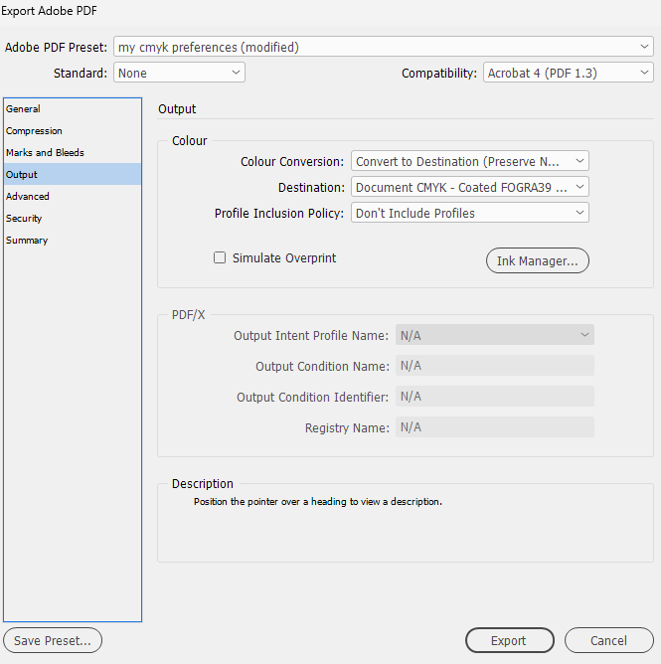Switch to the Marks and Bleeds panel
The image size is (661, 664).
coord(73,152)
